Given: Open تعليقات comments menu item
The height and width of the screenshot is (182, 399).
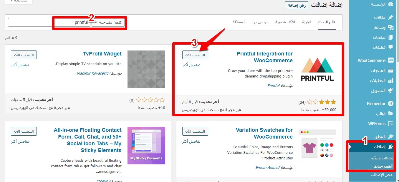Looking at the screenshot, I should [x=379, y=47].
